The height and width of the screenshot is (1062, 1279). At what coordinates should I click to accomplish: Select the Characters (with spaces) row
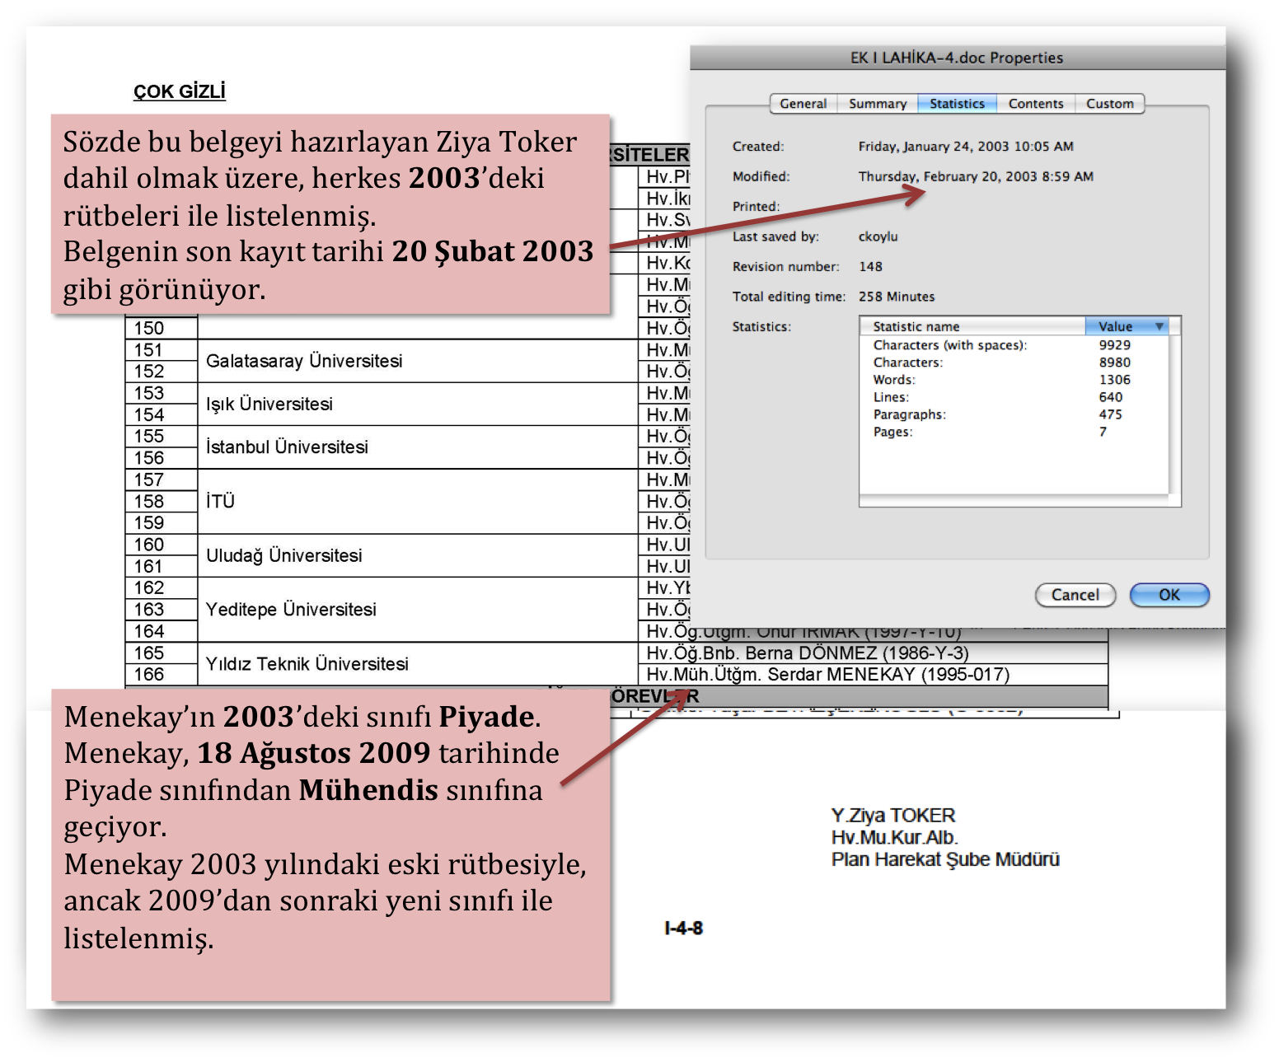(x=949, y=345)
